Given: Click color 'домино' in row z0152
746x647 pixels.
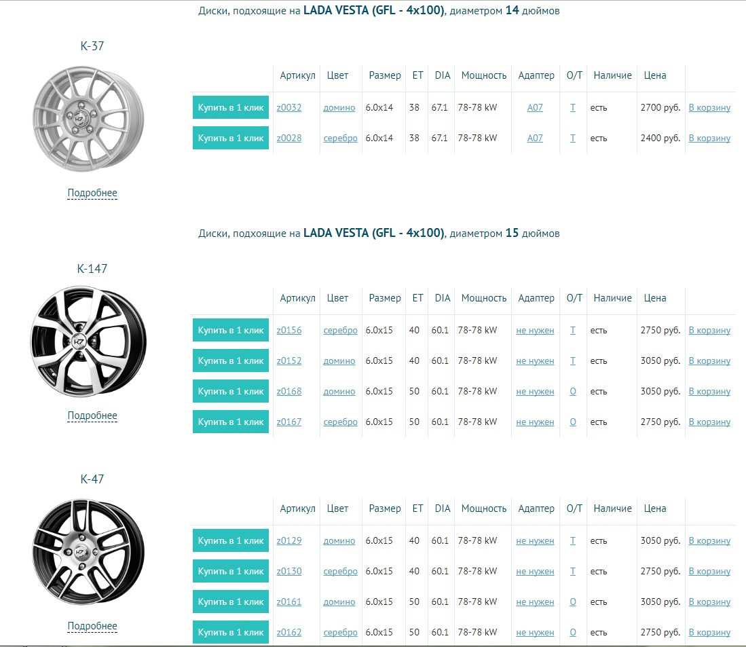Looking at the screenshot, I should (x=339, y=361).
